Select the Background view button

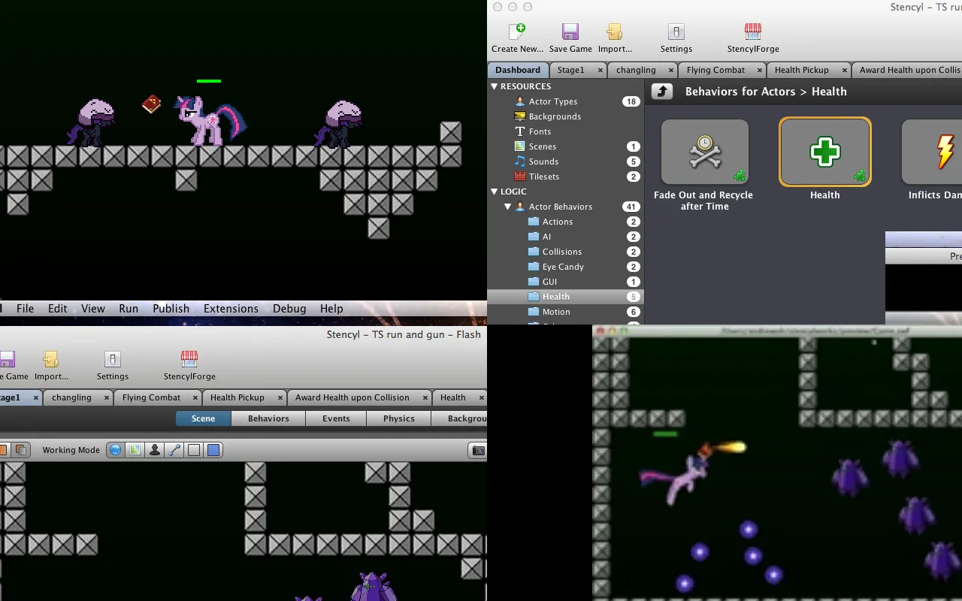coord(460,418)
